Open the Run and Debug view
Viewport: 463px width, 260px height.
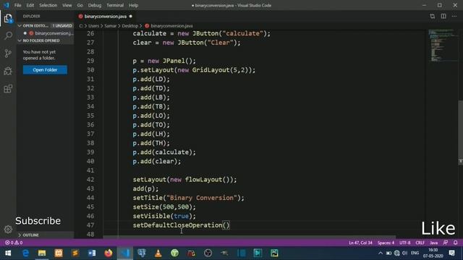coord(8,71)
